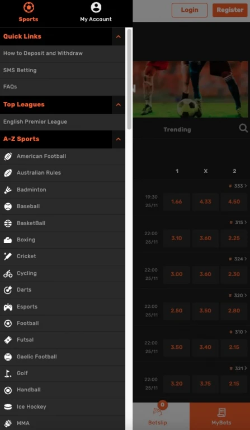Click the Register button
Image resolution: width=250 pixels, height=430 pixels.
[x=230, y=10]
